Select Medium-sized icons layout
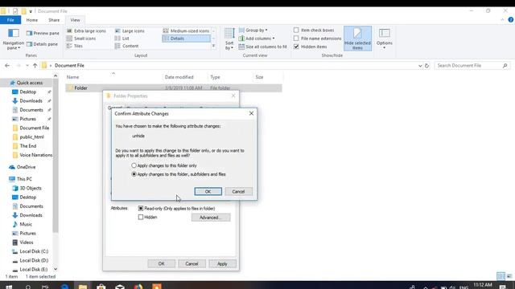Viewport: 515px width, 289px height. (x=186, y=31)
